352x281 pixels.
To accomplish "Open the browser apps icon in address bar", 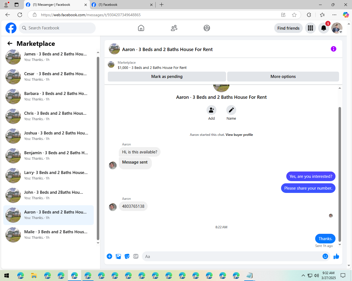I will (283, 15).
